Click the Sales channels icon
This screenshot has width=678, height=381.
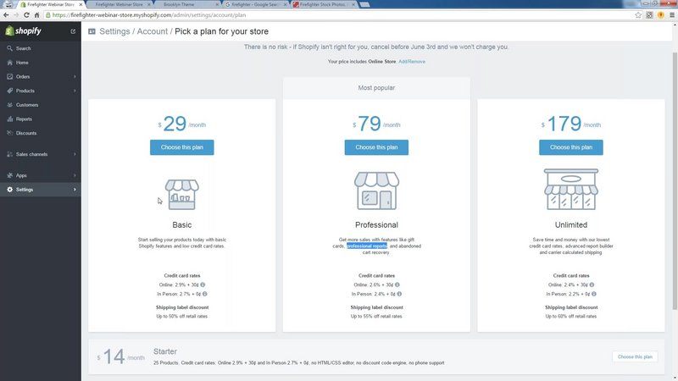(9, 154)
